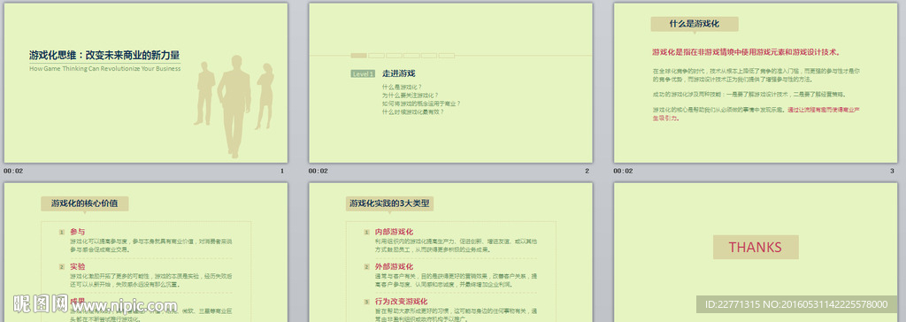Click heading 行为改变游戏化 on slide 5

401,301
